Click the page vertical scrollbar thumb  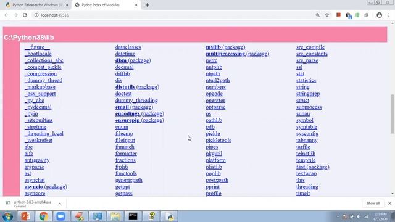(x=393, y=113)
